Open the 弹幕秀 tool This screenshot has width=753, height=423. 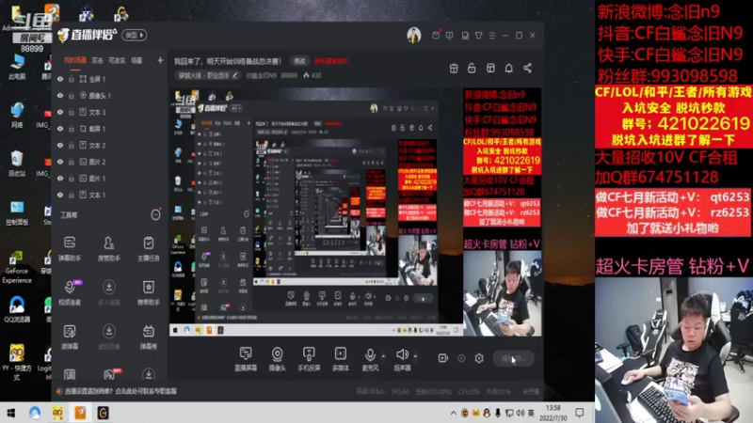pos(149,337)
